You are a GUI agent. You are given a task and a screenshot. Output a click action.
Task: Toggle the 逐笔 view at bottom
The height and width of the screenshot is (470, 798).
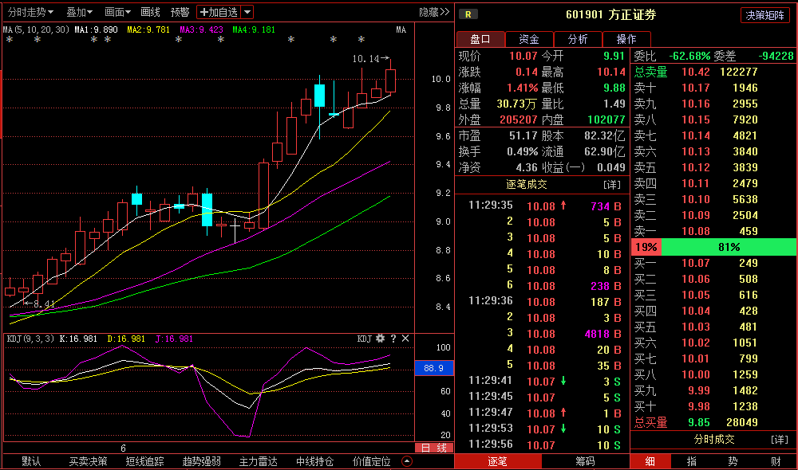coord(497,461)
